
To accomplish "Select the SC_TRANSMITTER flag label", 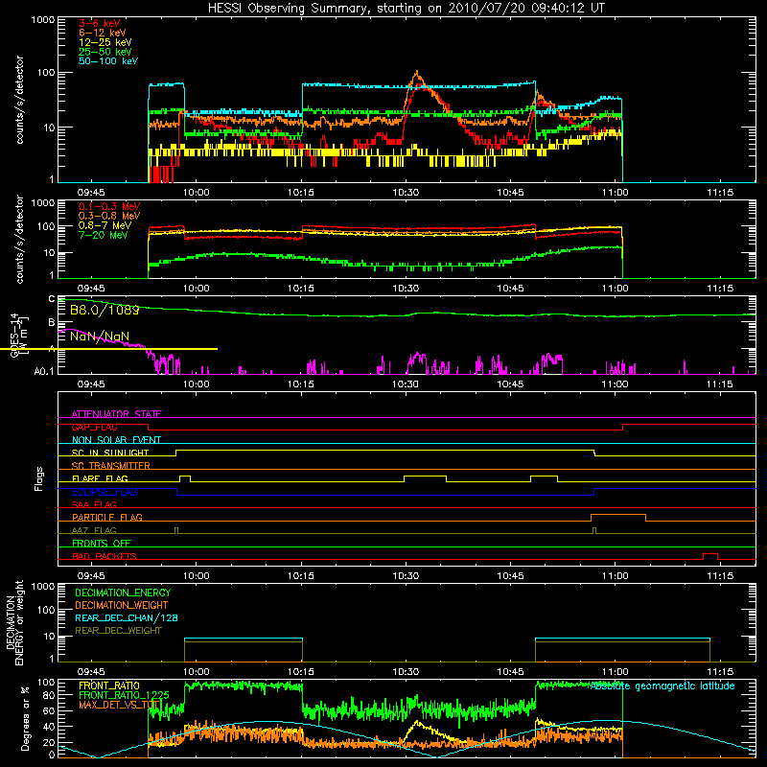I will pyautogui.click(x=111, y=466).
